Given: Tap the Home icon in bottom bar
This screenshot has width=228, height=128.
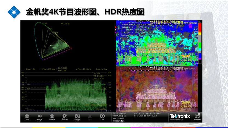Looking at the screenshot, I should 27,116.
